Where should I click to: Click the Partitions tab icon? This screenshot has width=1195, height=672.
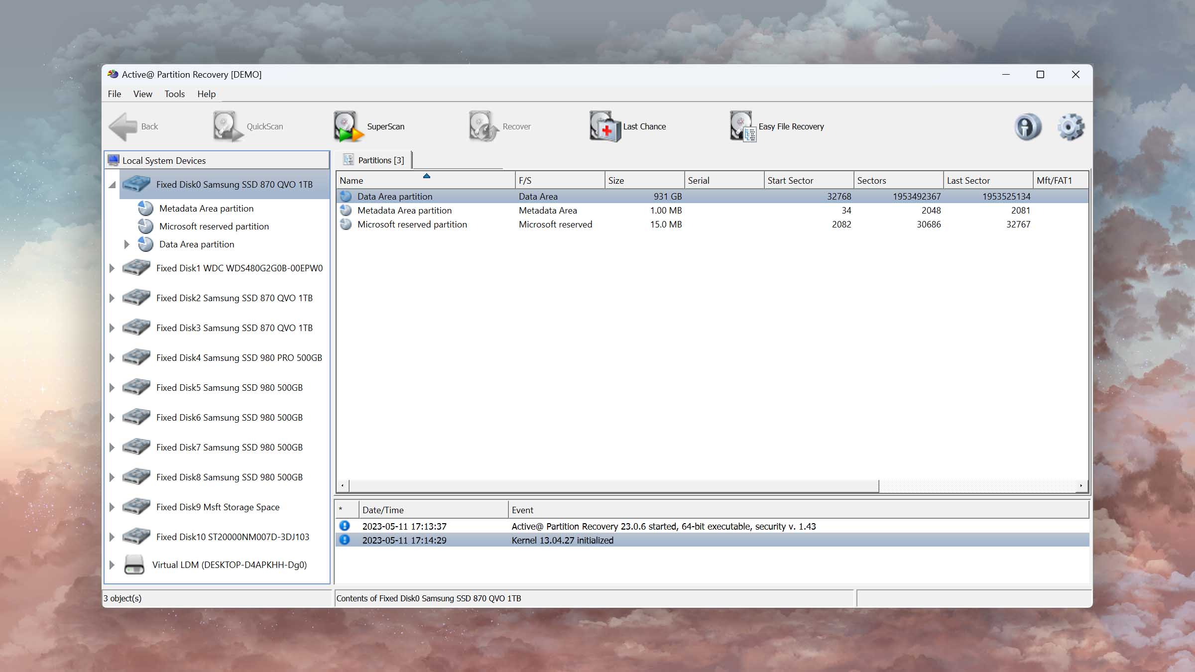point(349,160)
